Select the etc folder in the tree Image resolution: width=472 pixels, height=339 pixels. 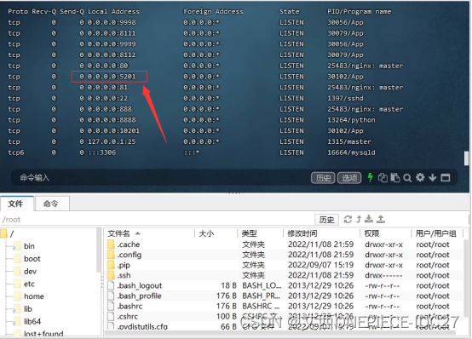[29, 284]
